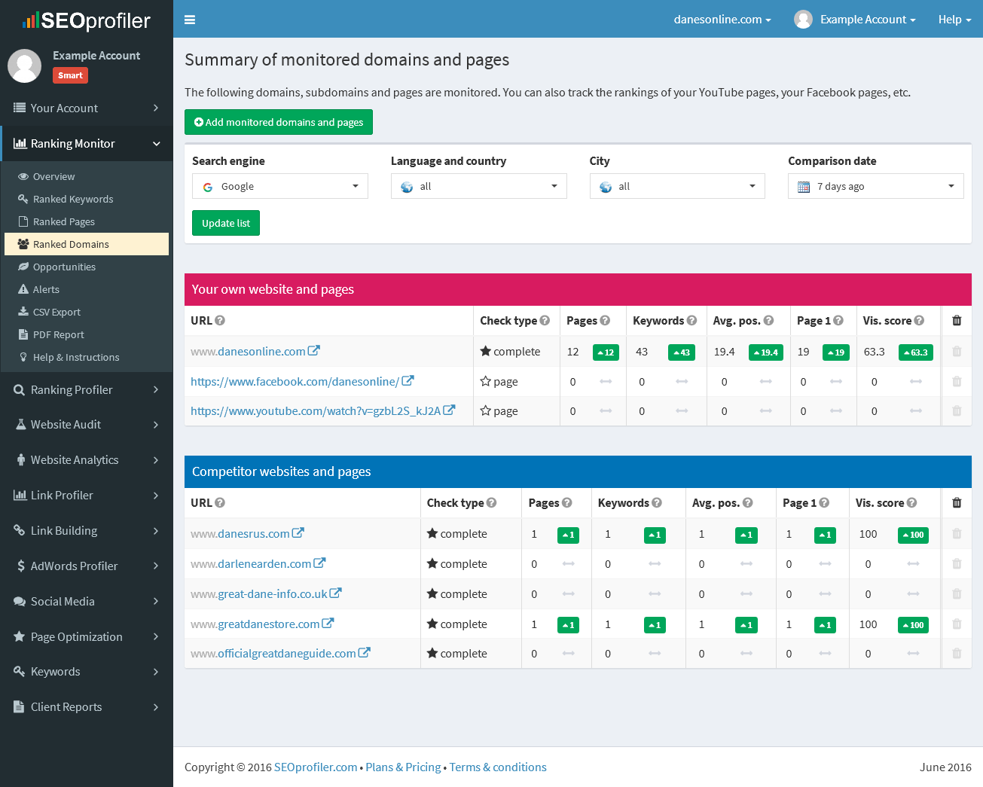The width and height of the screenshot is (983, 787).
Task: Click the Update list button
Action: tap(225, 223)
